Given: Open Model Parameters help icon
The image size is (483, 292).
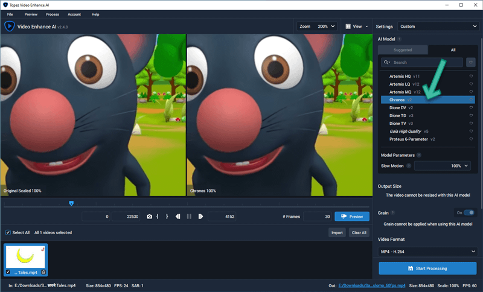Looking at the screenshot, I should (419, 155).
